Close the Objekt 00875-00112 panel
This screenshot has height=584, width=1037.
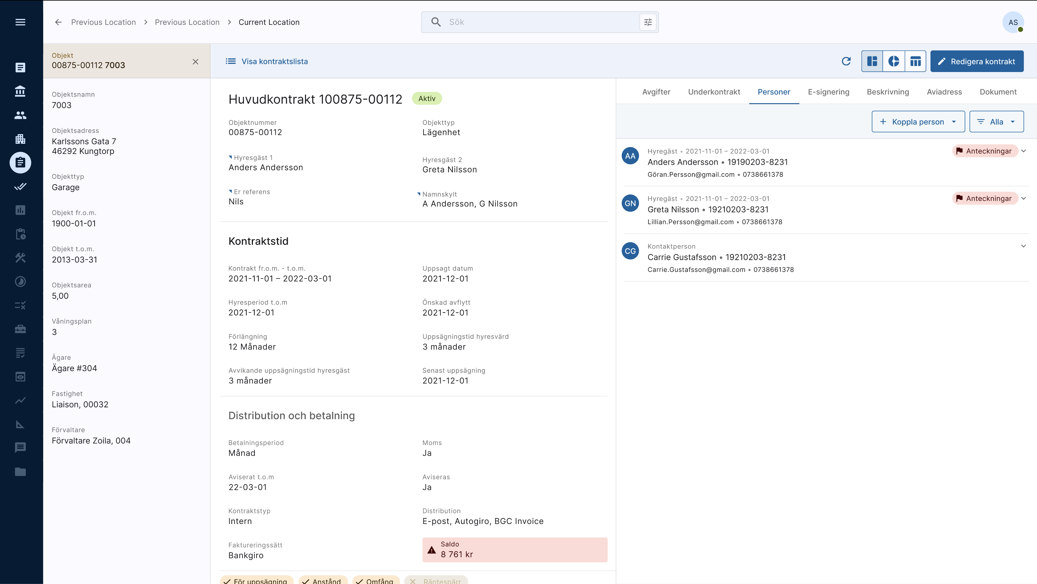195,62
